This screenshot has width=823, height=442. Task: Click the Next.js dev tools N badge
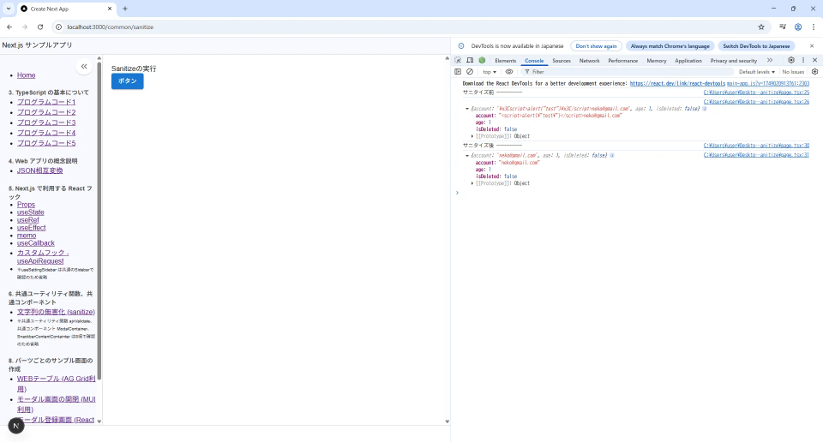[16, 426]
